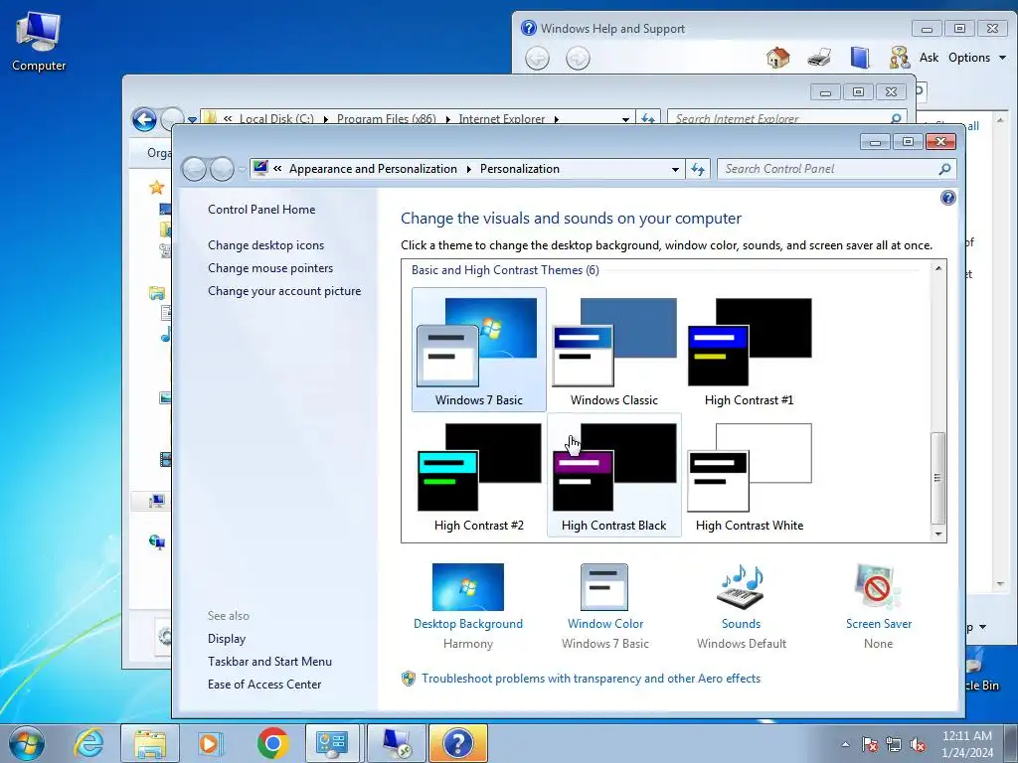Apply the High Contrast #1 theme
1018x763 pixels.
(750, 351)
